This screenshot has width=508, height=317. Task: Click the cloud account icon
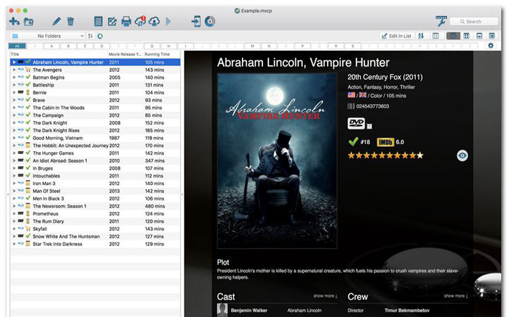154,22
